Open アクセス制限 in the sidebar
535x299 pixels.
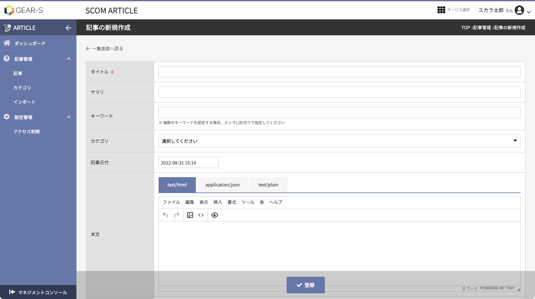[x=27, y=132]
